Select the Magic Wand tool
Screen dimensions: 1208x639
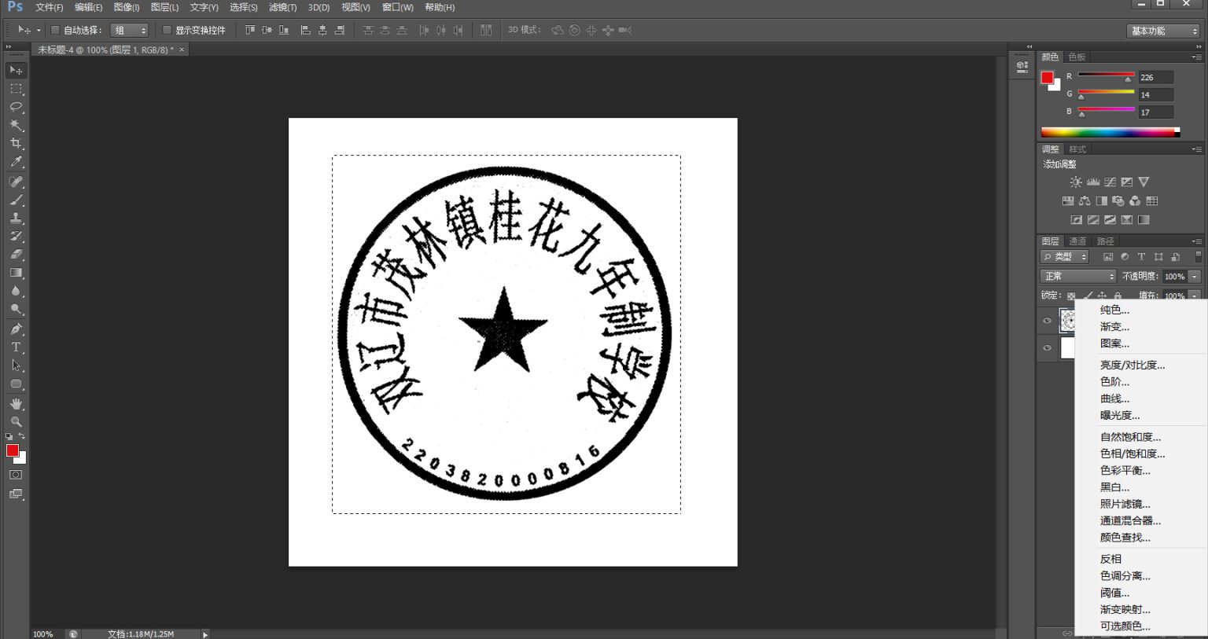coord(16,126)
